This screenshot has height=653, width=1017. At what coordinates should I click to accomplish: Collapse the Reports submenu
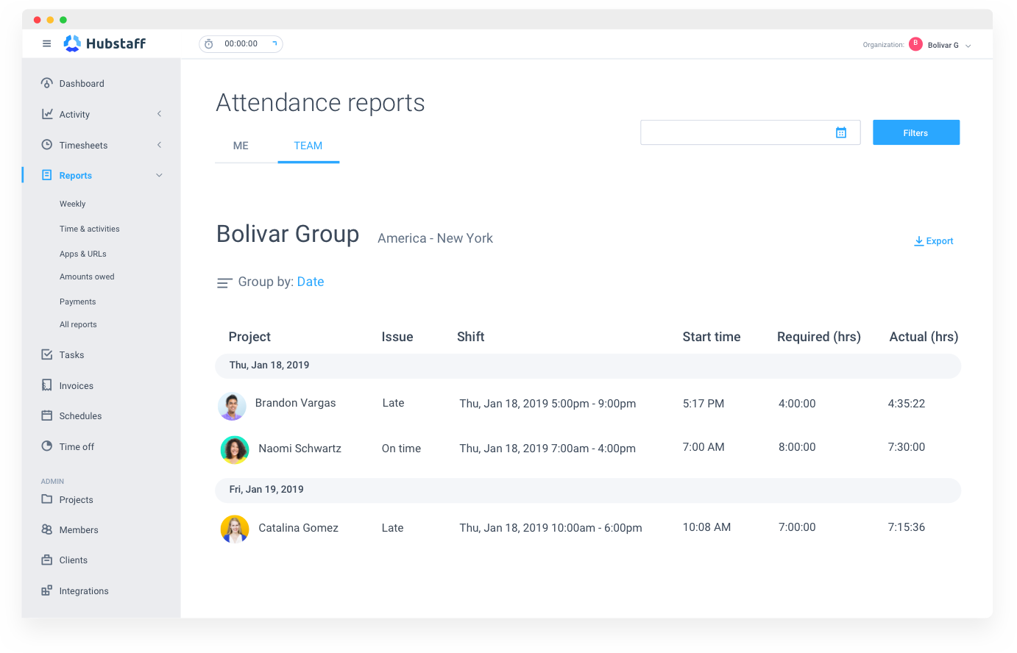click(159, 175)
